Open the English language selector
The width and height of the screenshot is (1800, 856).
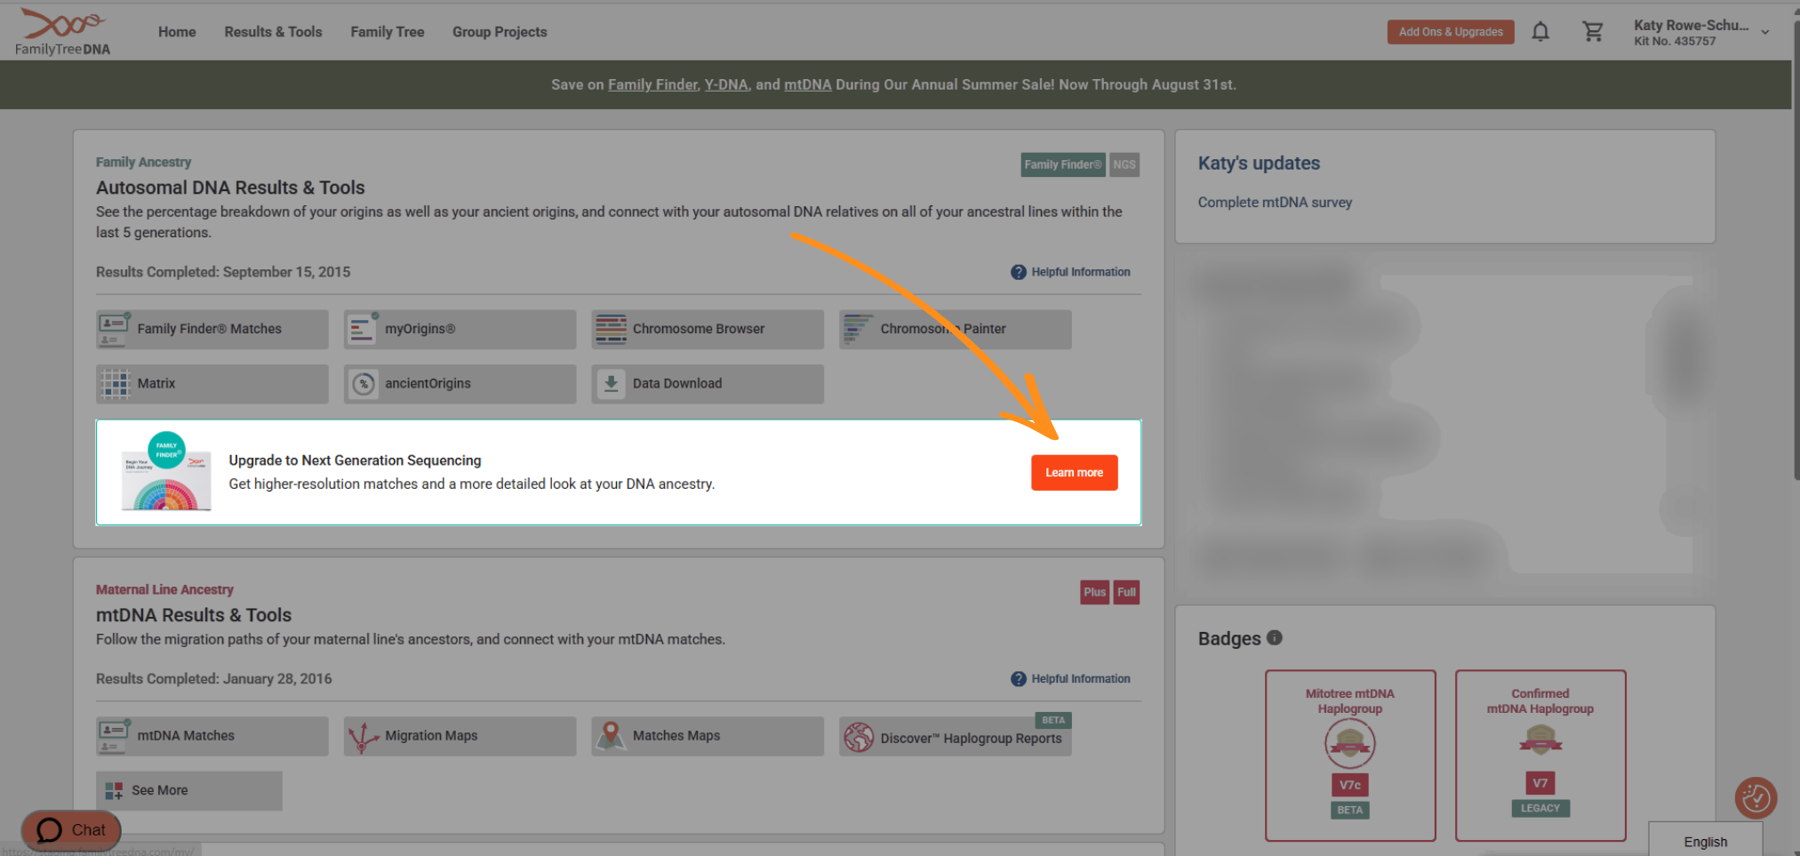[1706, 841]
